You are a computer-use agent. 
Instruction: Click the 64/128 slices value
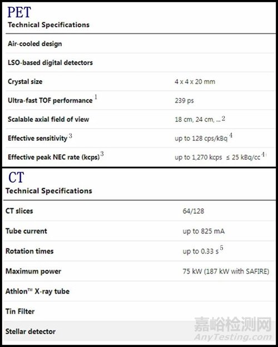pos(193,211)
